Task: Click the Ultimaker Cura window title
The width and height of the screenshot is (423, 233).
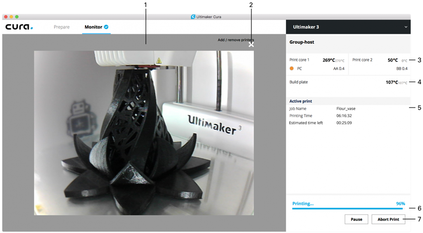Action: point(209,17)
